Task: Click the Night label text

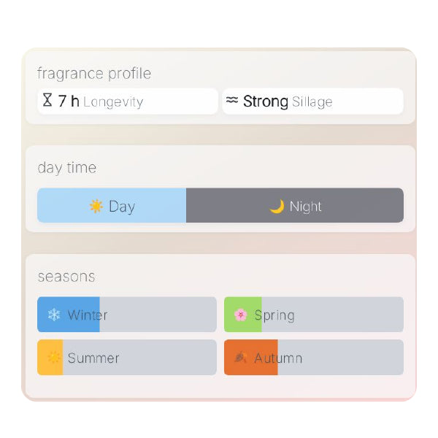Action: (x=305, y=207)
